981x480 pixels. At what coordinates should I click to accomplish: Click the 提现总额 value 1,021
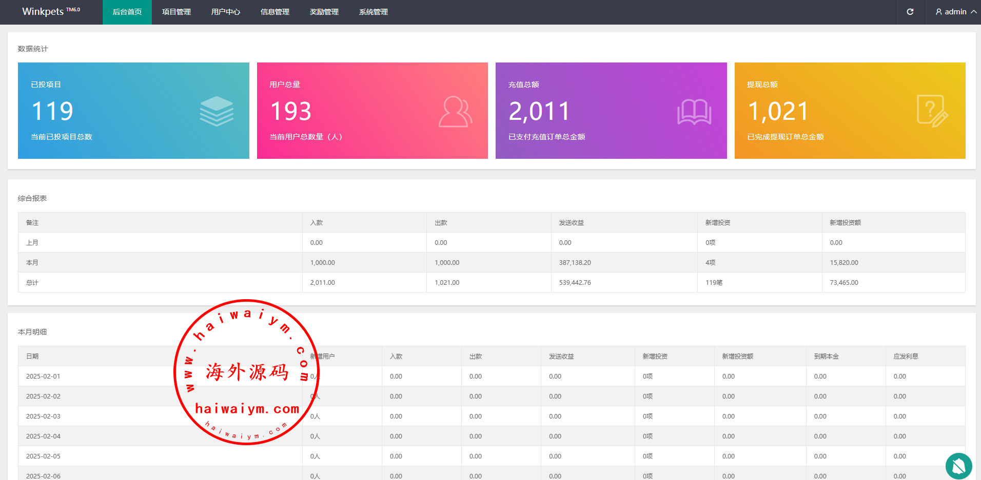click(778, 111)
